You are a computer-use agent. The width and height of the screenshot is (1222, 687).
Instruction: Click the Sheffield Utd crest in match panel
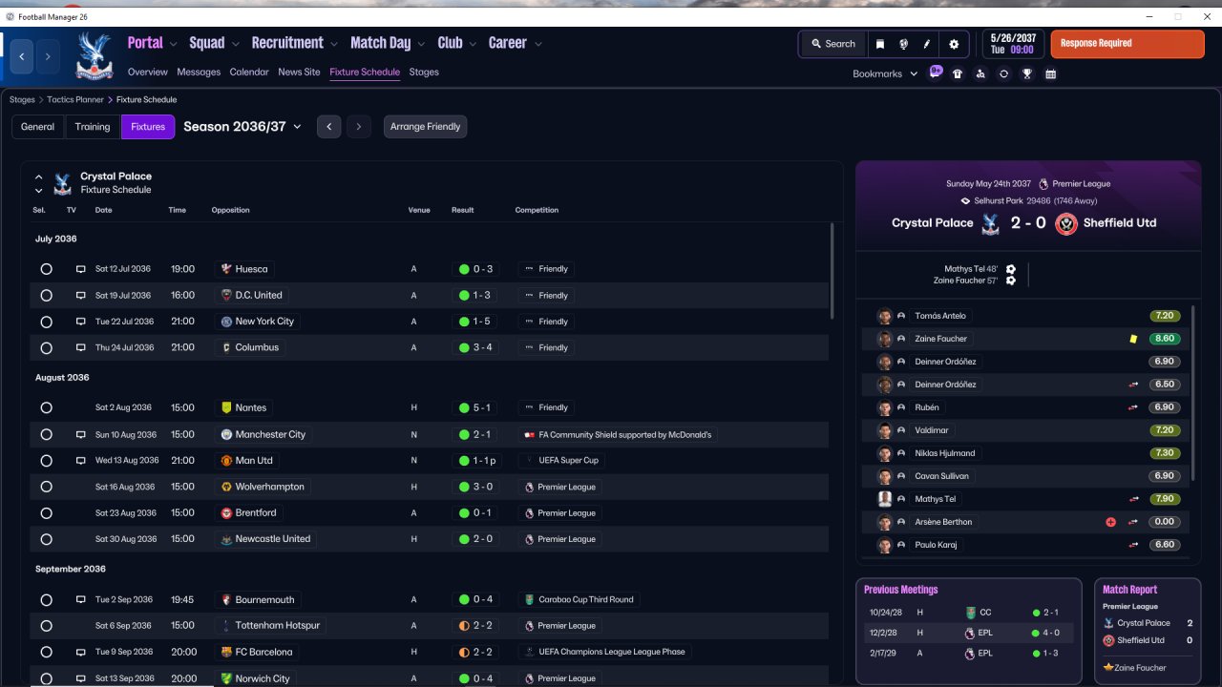click(1066, 223)
